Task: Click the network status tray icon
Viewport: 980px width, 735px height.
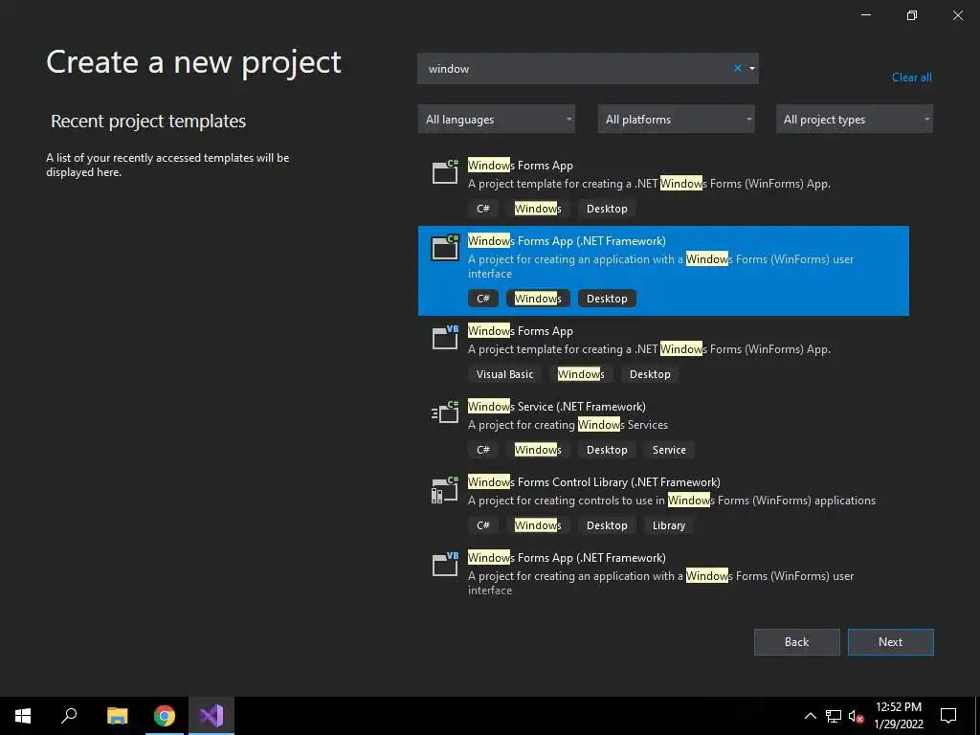Action: [834, 716]
